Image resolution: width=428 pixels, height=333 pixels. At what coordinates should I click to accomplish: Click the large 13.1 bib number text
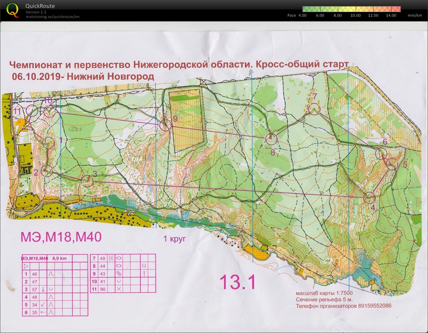(x=237, y=282)
